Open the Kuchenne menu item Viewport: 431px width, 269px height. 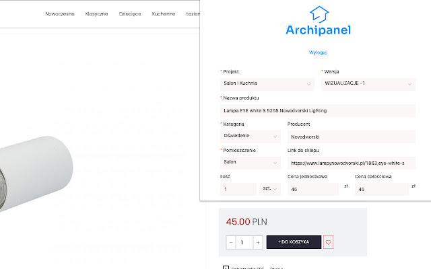(164, 13)
